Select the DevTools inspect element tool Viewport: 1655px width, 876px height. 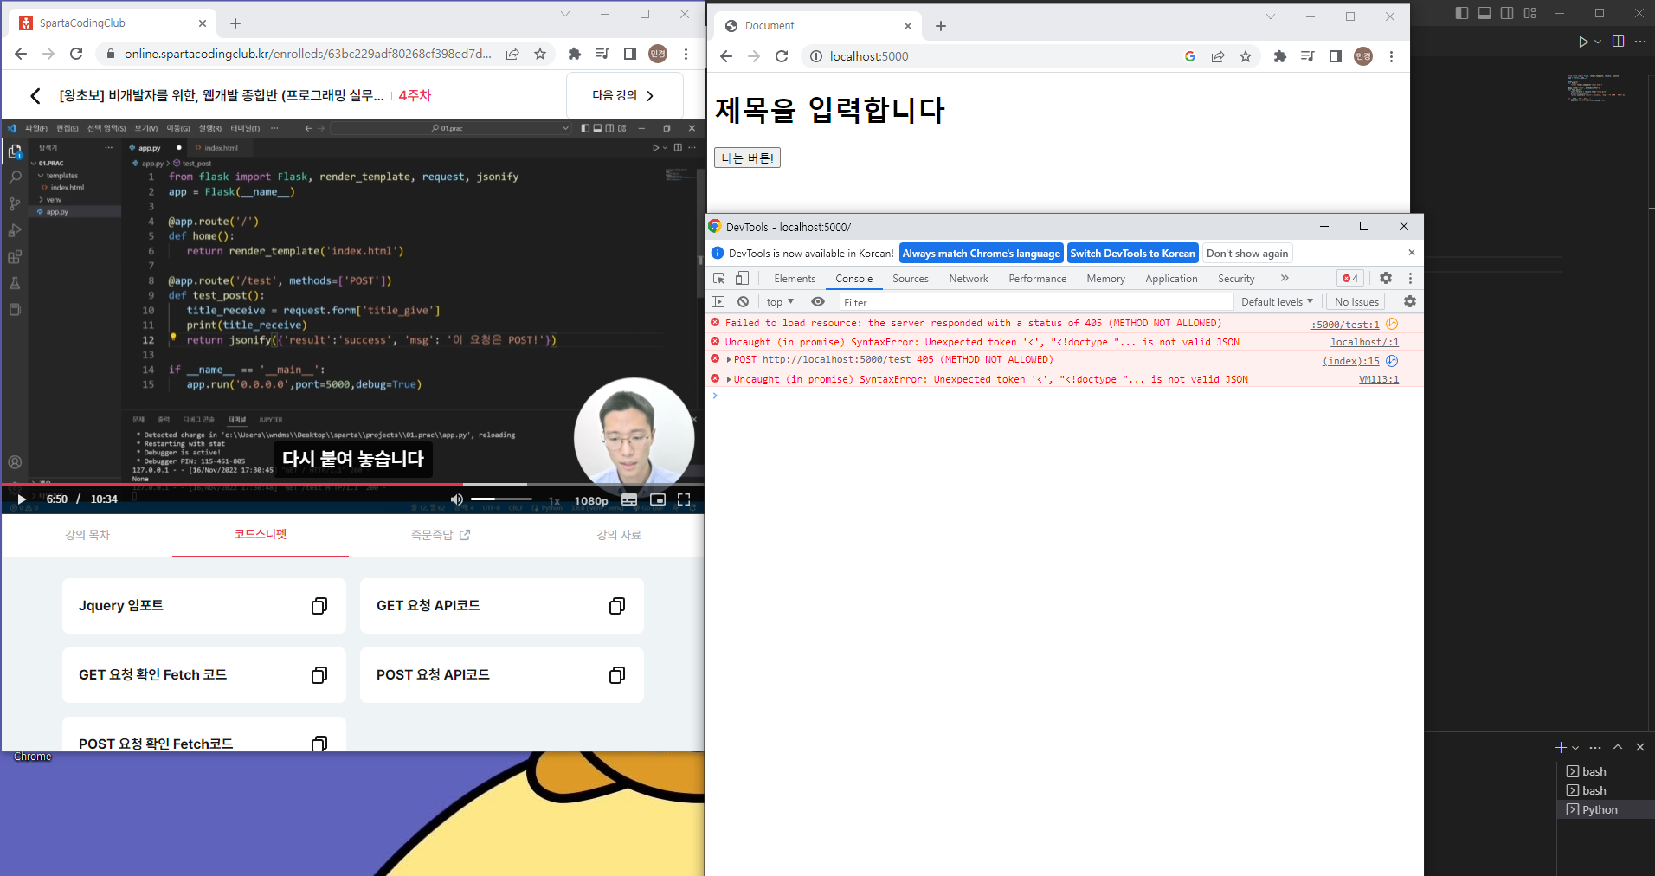pyautogui.click(x=718, y=278)
